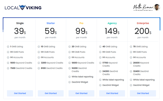Screen dimensions: 163x101
Task: Choose Get Started for the Pro plan
Action: click(x=81, y=93)
